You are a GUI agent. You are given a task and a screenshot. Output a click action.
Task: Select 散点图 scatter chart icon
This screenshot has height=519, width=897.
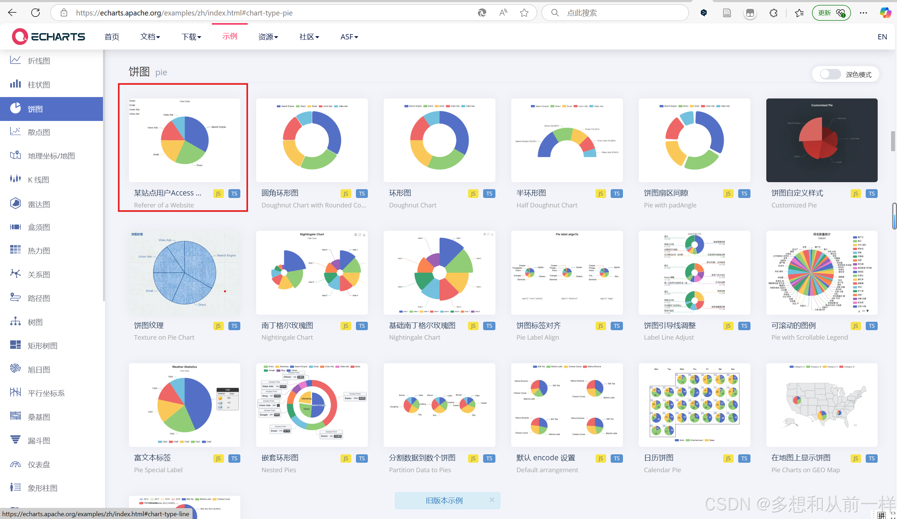click(x=15, y=132)
